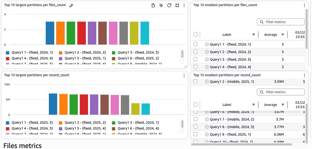This screenshot has height=149, width=312.
Task: Click the olive bar in the largest record_count chart
Action: coord(135,109)
